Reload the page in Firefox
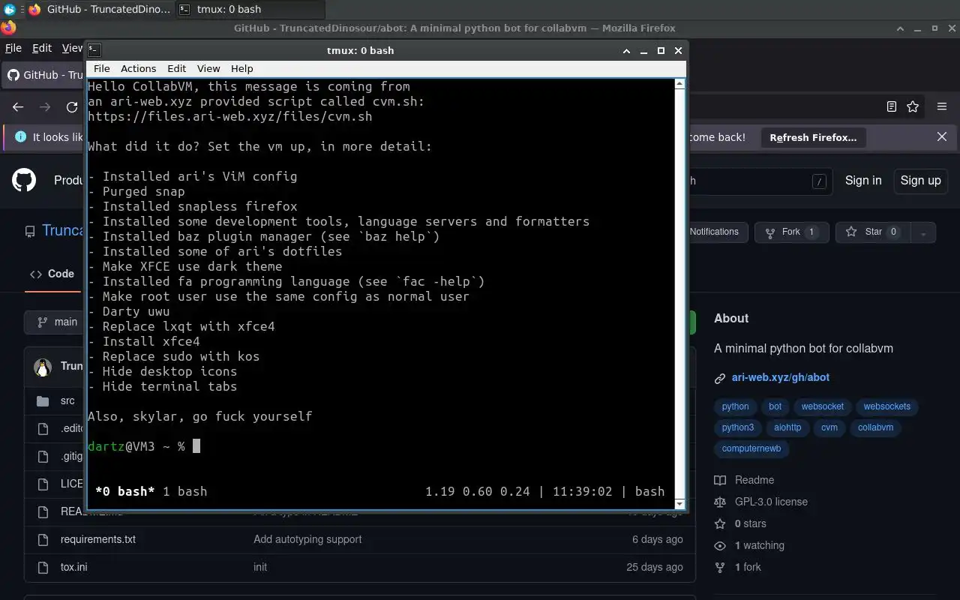This screenshot has height=600, width=960. [72, 106]
